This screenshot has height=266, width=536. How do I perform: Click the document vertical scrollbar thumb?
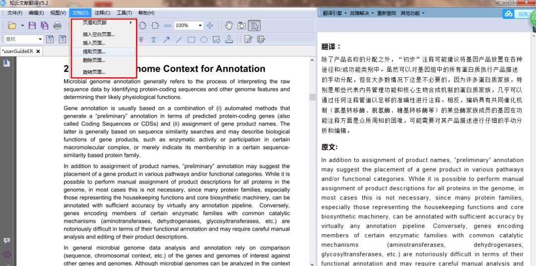[312, 97]
